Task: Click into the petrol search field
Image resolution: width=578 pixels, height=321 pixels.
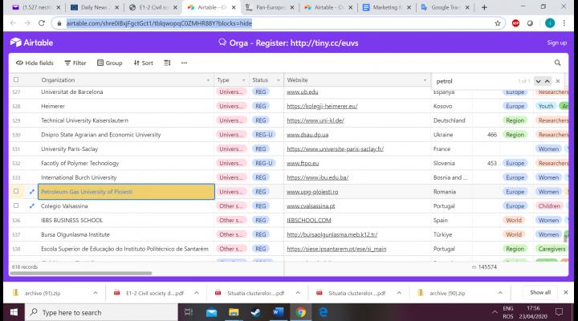Action: pos(474,81)
